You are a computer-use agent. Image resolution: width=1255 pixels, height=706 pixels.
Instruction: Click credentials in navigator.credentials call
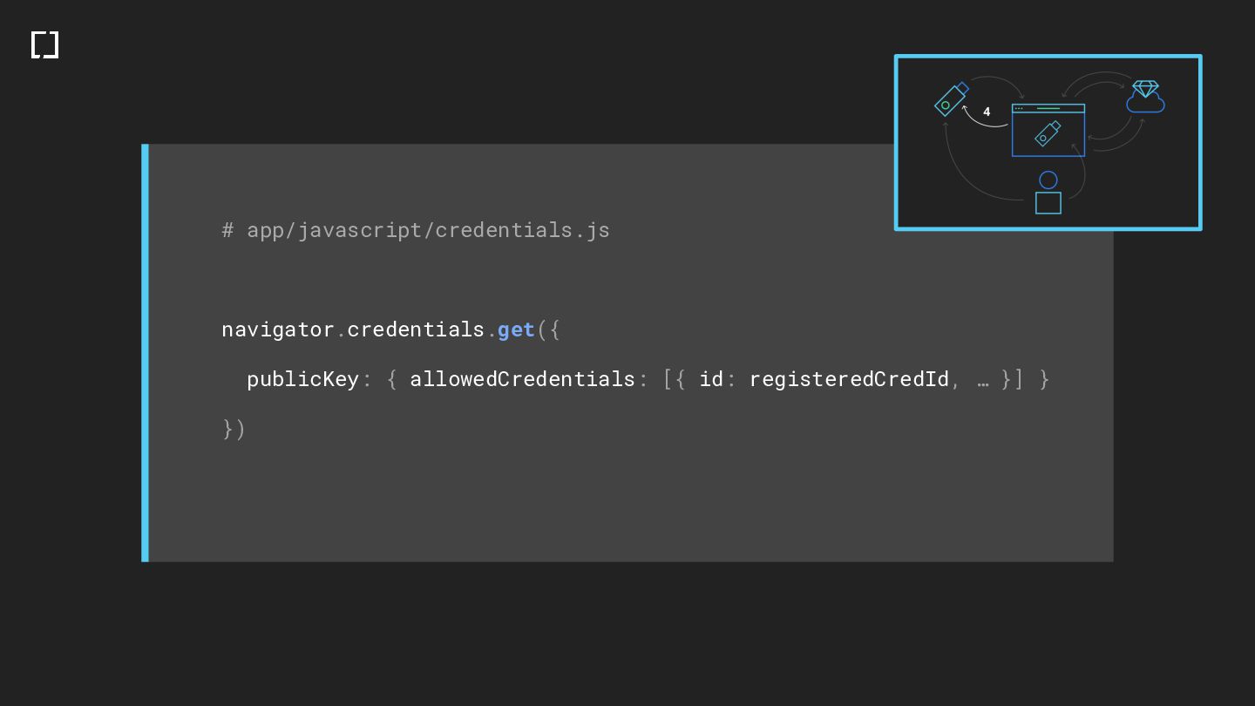tap(416, 329)
